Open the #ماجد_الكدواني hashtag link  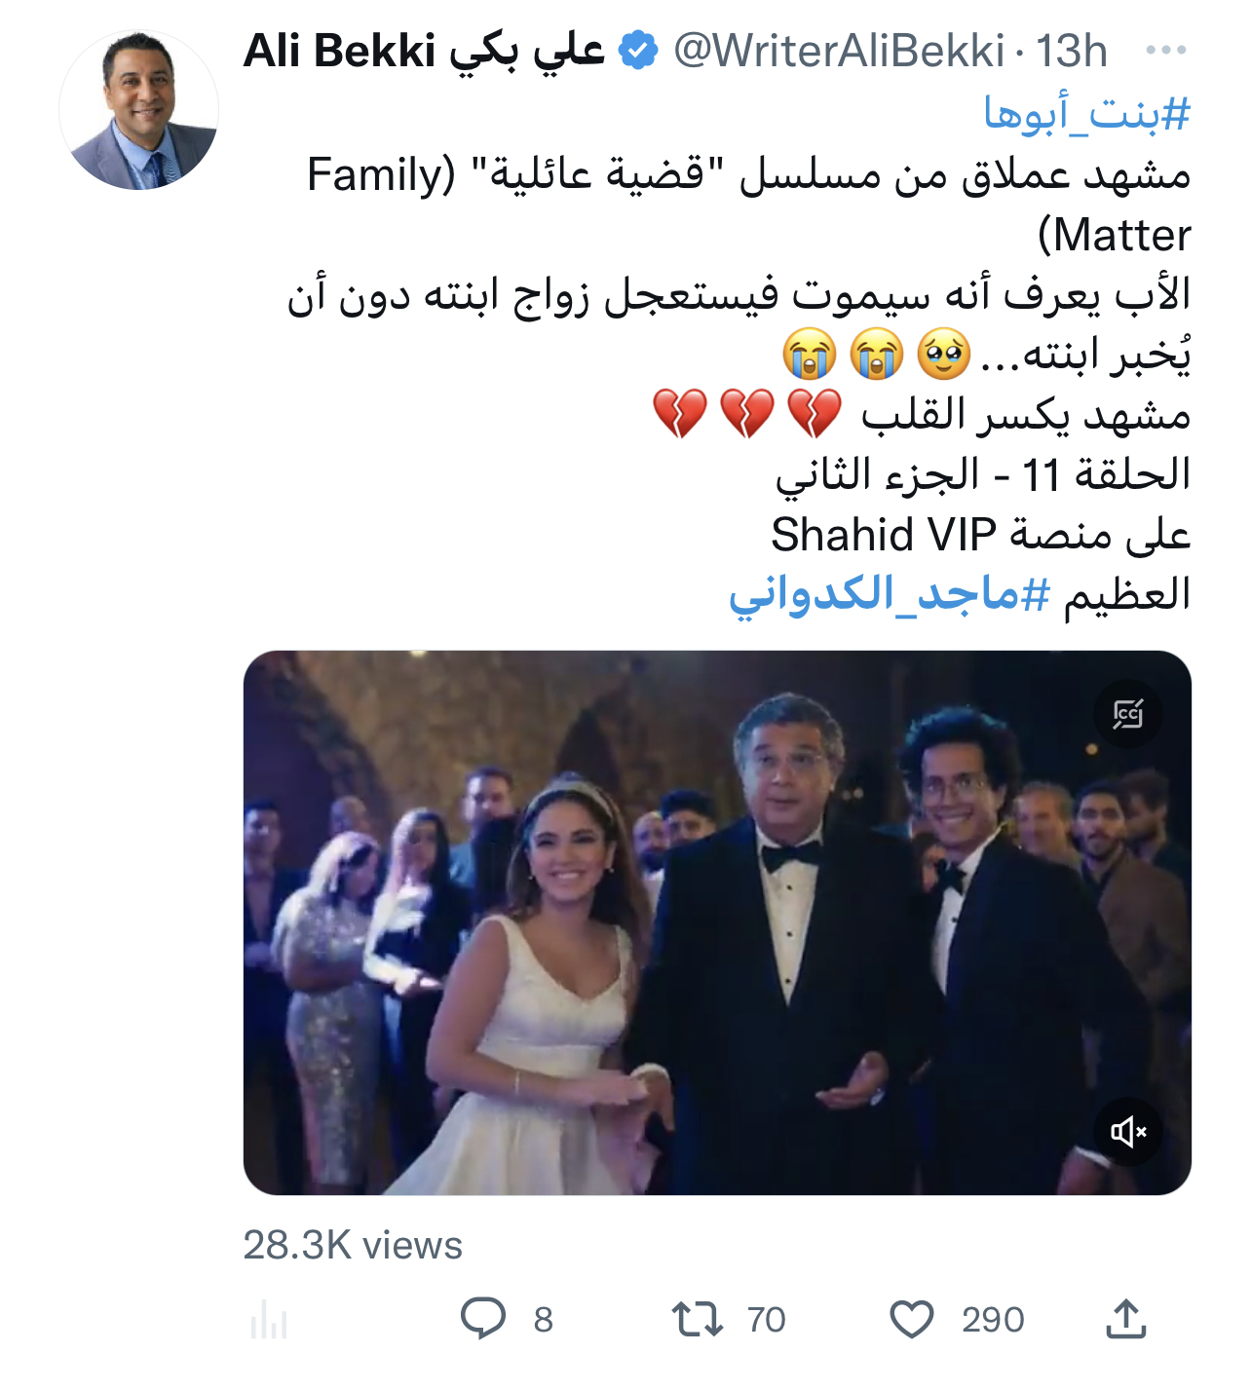coord(890,594)
